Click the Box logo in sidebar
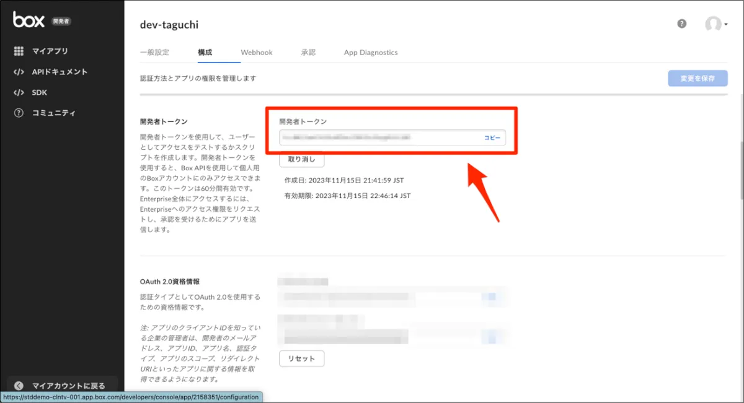The image size is (744, 403). [x=29, y=20]
